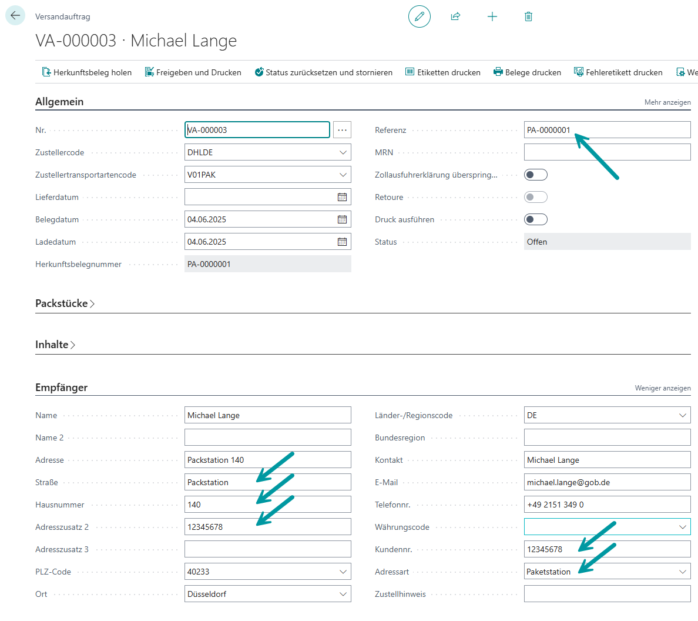
Task: Toggle the Druck ausführen switch
Action: (x=535, y=219)
